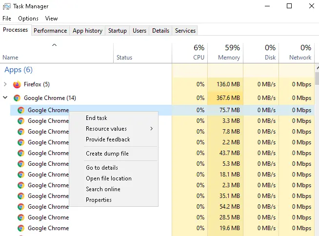This screenshot has width=319, height=236.
Task: Click Chrome icon in 2.3 MB row
Action: click(x=21, y=185)
